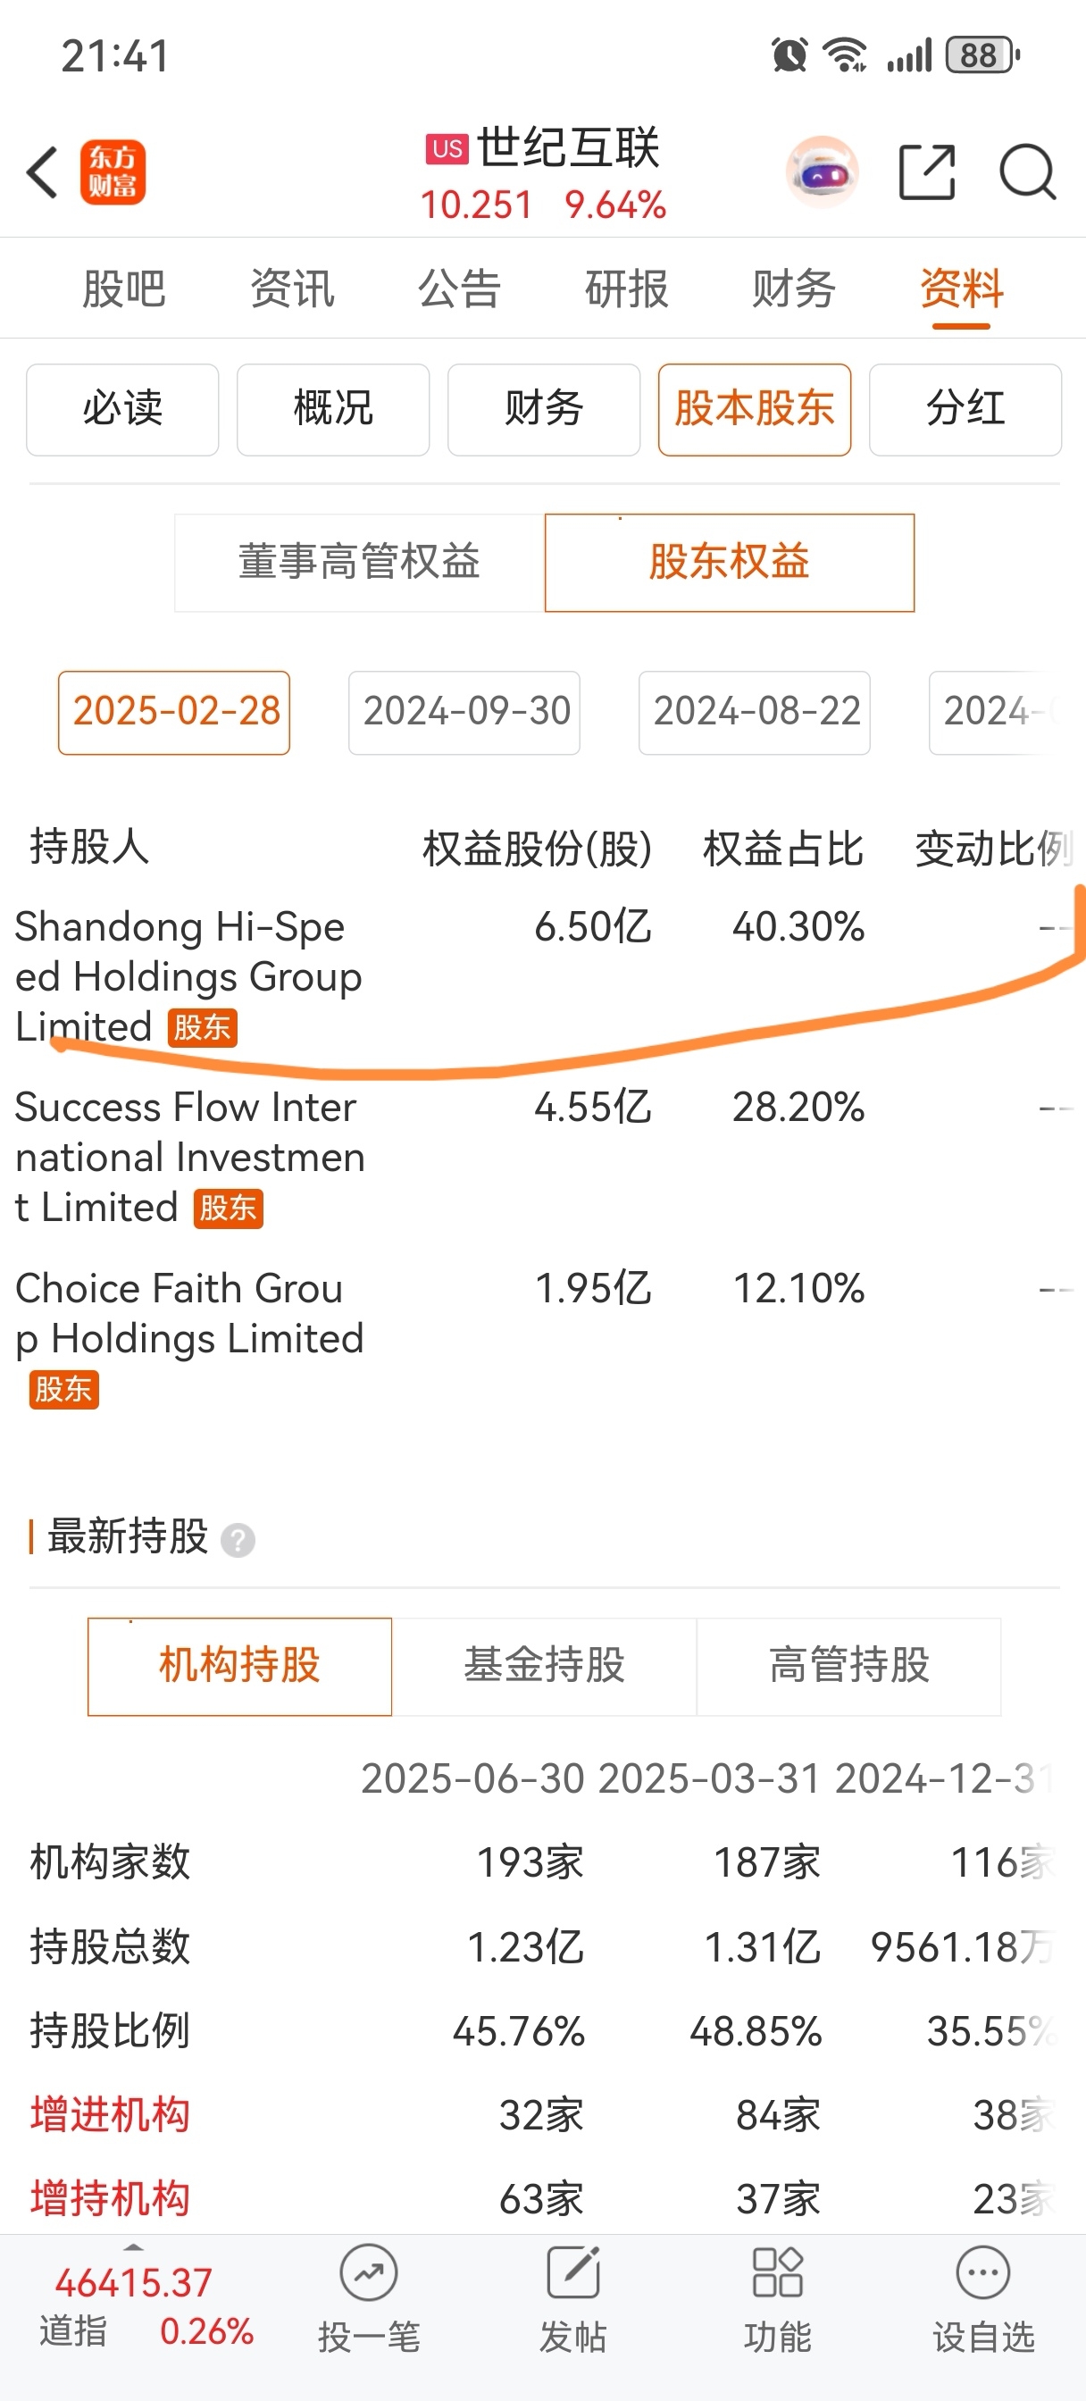Open the search magnifier icon
The width and height of the screenshot is (1086, 2401).
point(1027,172)
